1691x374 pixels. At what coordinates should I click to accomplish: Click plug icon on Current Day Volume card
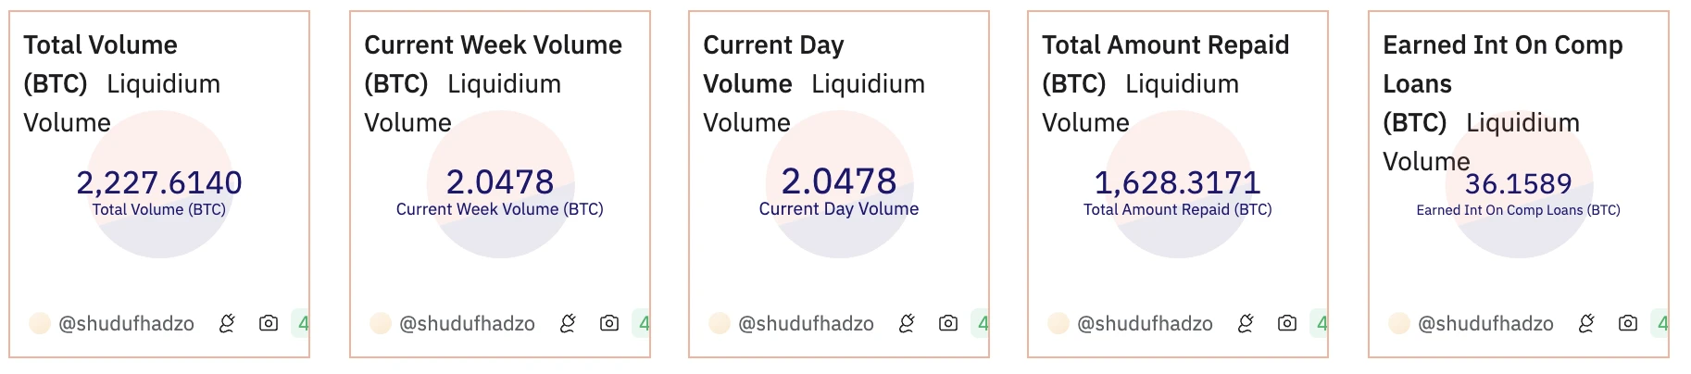(907, 323)
